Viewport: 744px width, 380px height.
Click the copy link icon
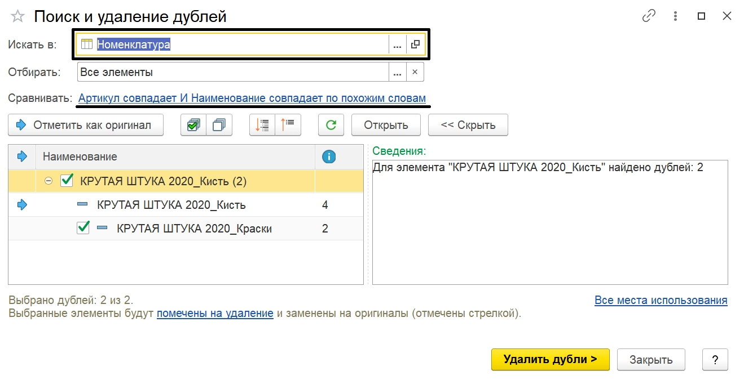pos(649,16)
